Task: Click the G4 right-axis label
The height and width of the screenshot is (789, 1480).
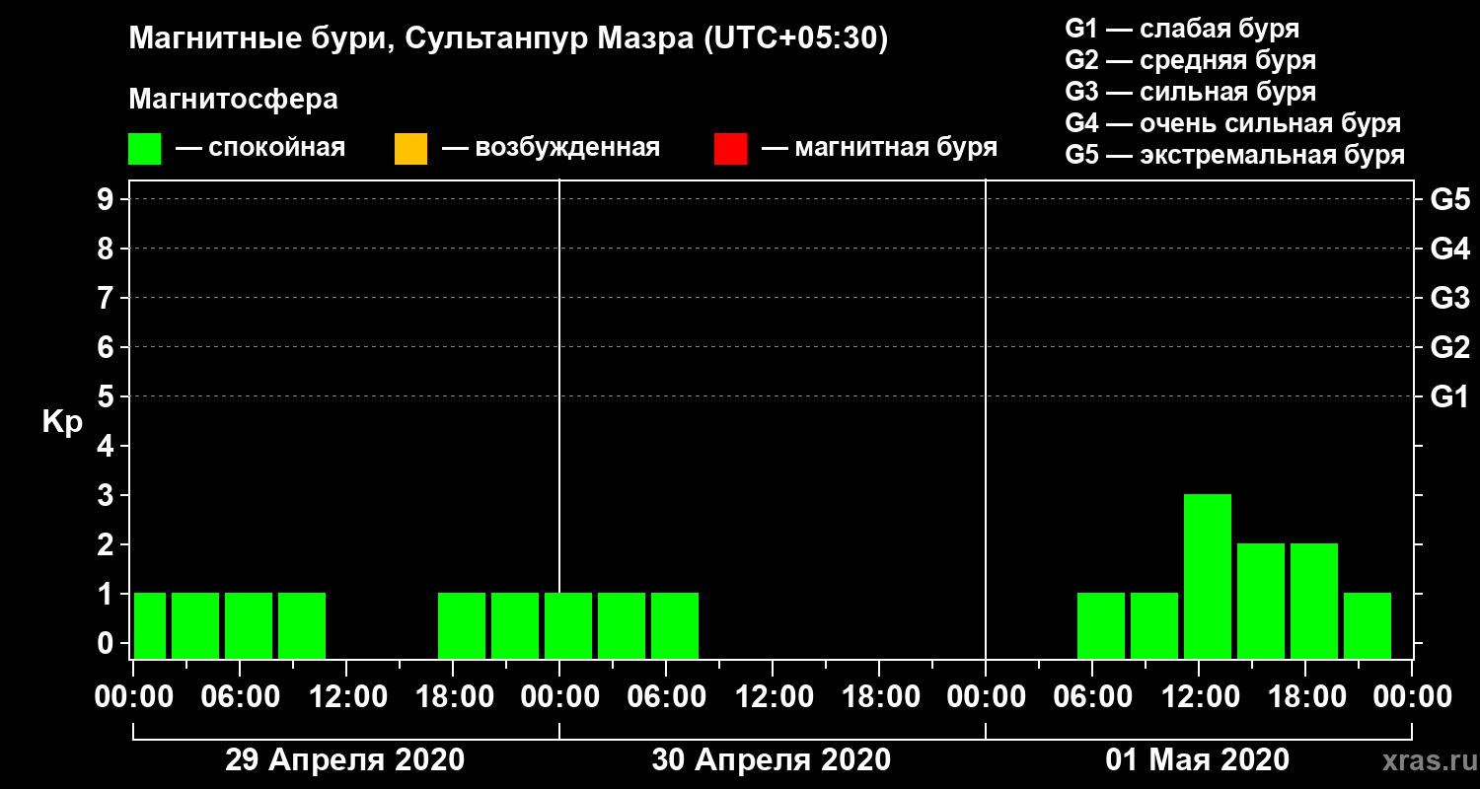Action: click(1449, 249)
